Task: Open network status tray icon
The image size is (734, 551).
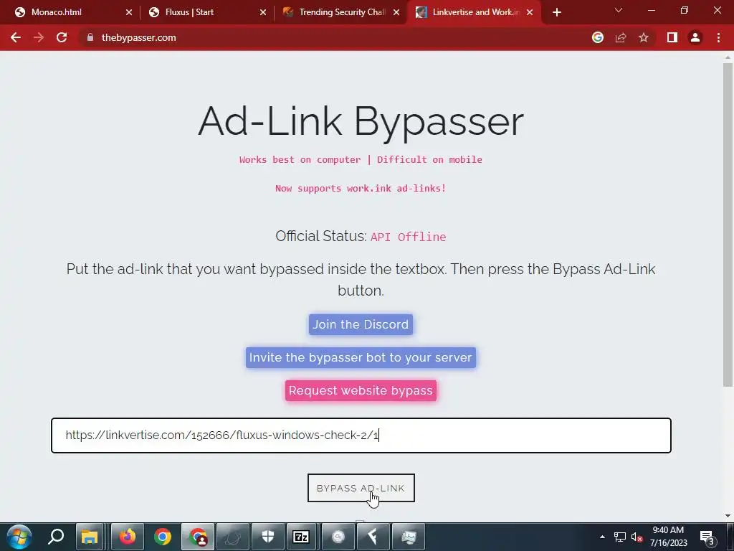Action: coord(620,537)
